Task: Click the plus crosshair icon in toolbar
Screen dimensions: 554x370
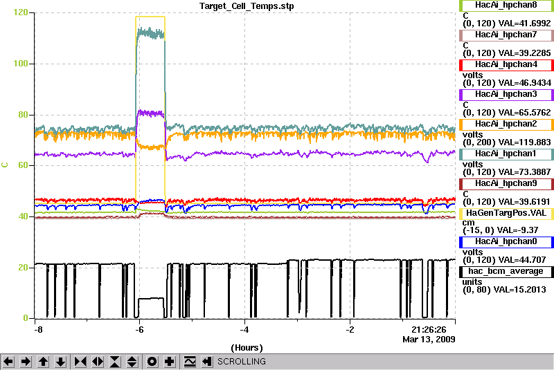Action: 170,362
